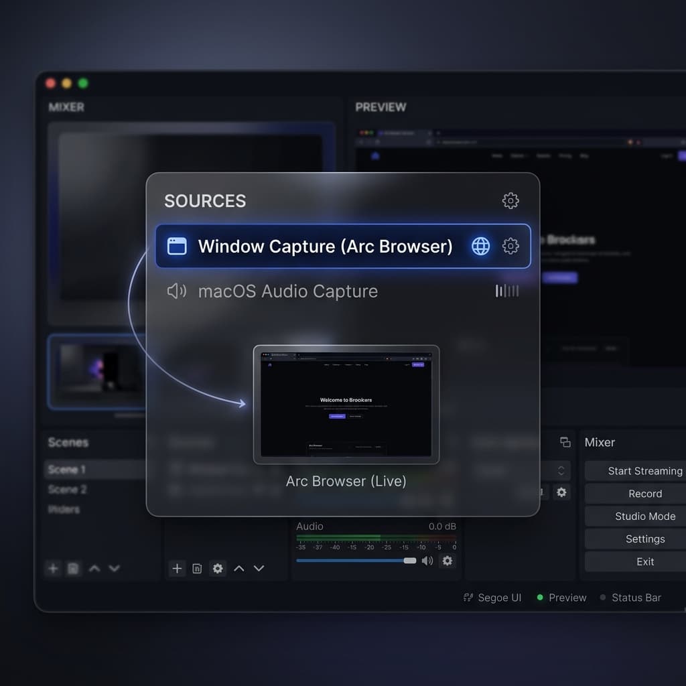Click the audio levels indicator for macOS Audio Capture
Viewport: 686px width, 686px height.
506,291
